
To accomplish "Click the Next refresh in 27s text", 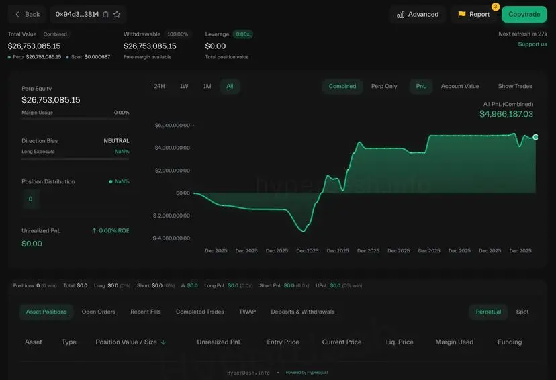I will [522, 34].
